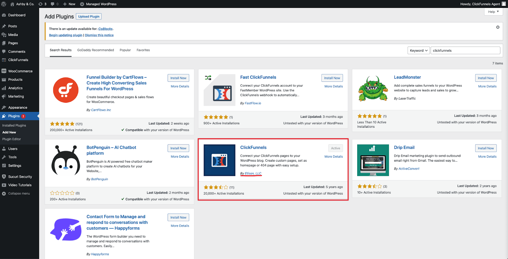Image resolution: width=508 pixels, height=259 pixels.
Task: Click the Appearance brush icon
Action: 4,107
